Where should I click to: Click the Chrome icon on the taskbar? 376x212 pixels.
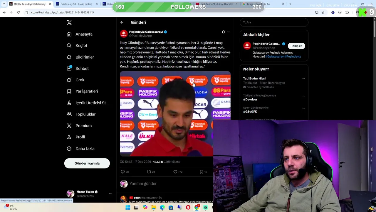tap(197, 208)
